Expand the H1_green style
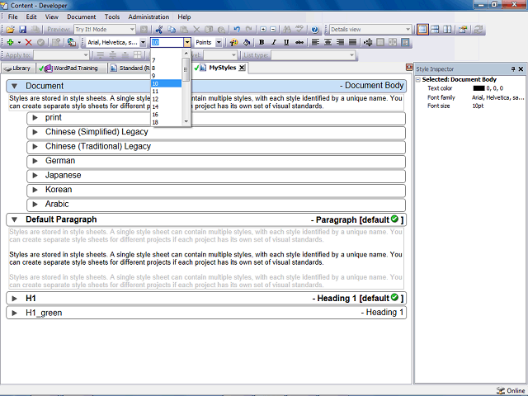 pos(15,313)
